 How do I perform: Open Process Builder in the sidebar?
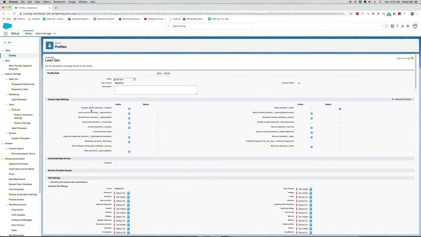[x=16, y=199]
